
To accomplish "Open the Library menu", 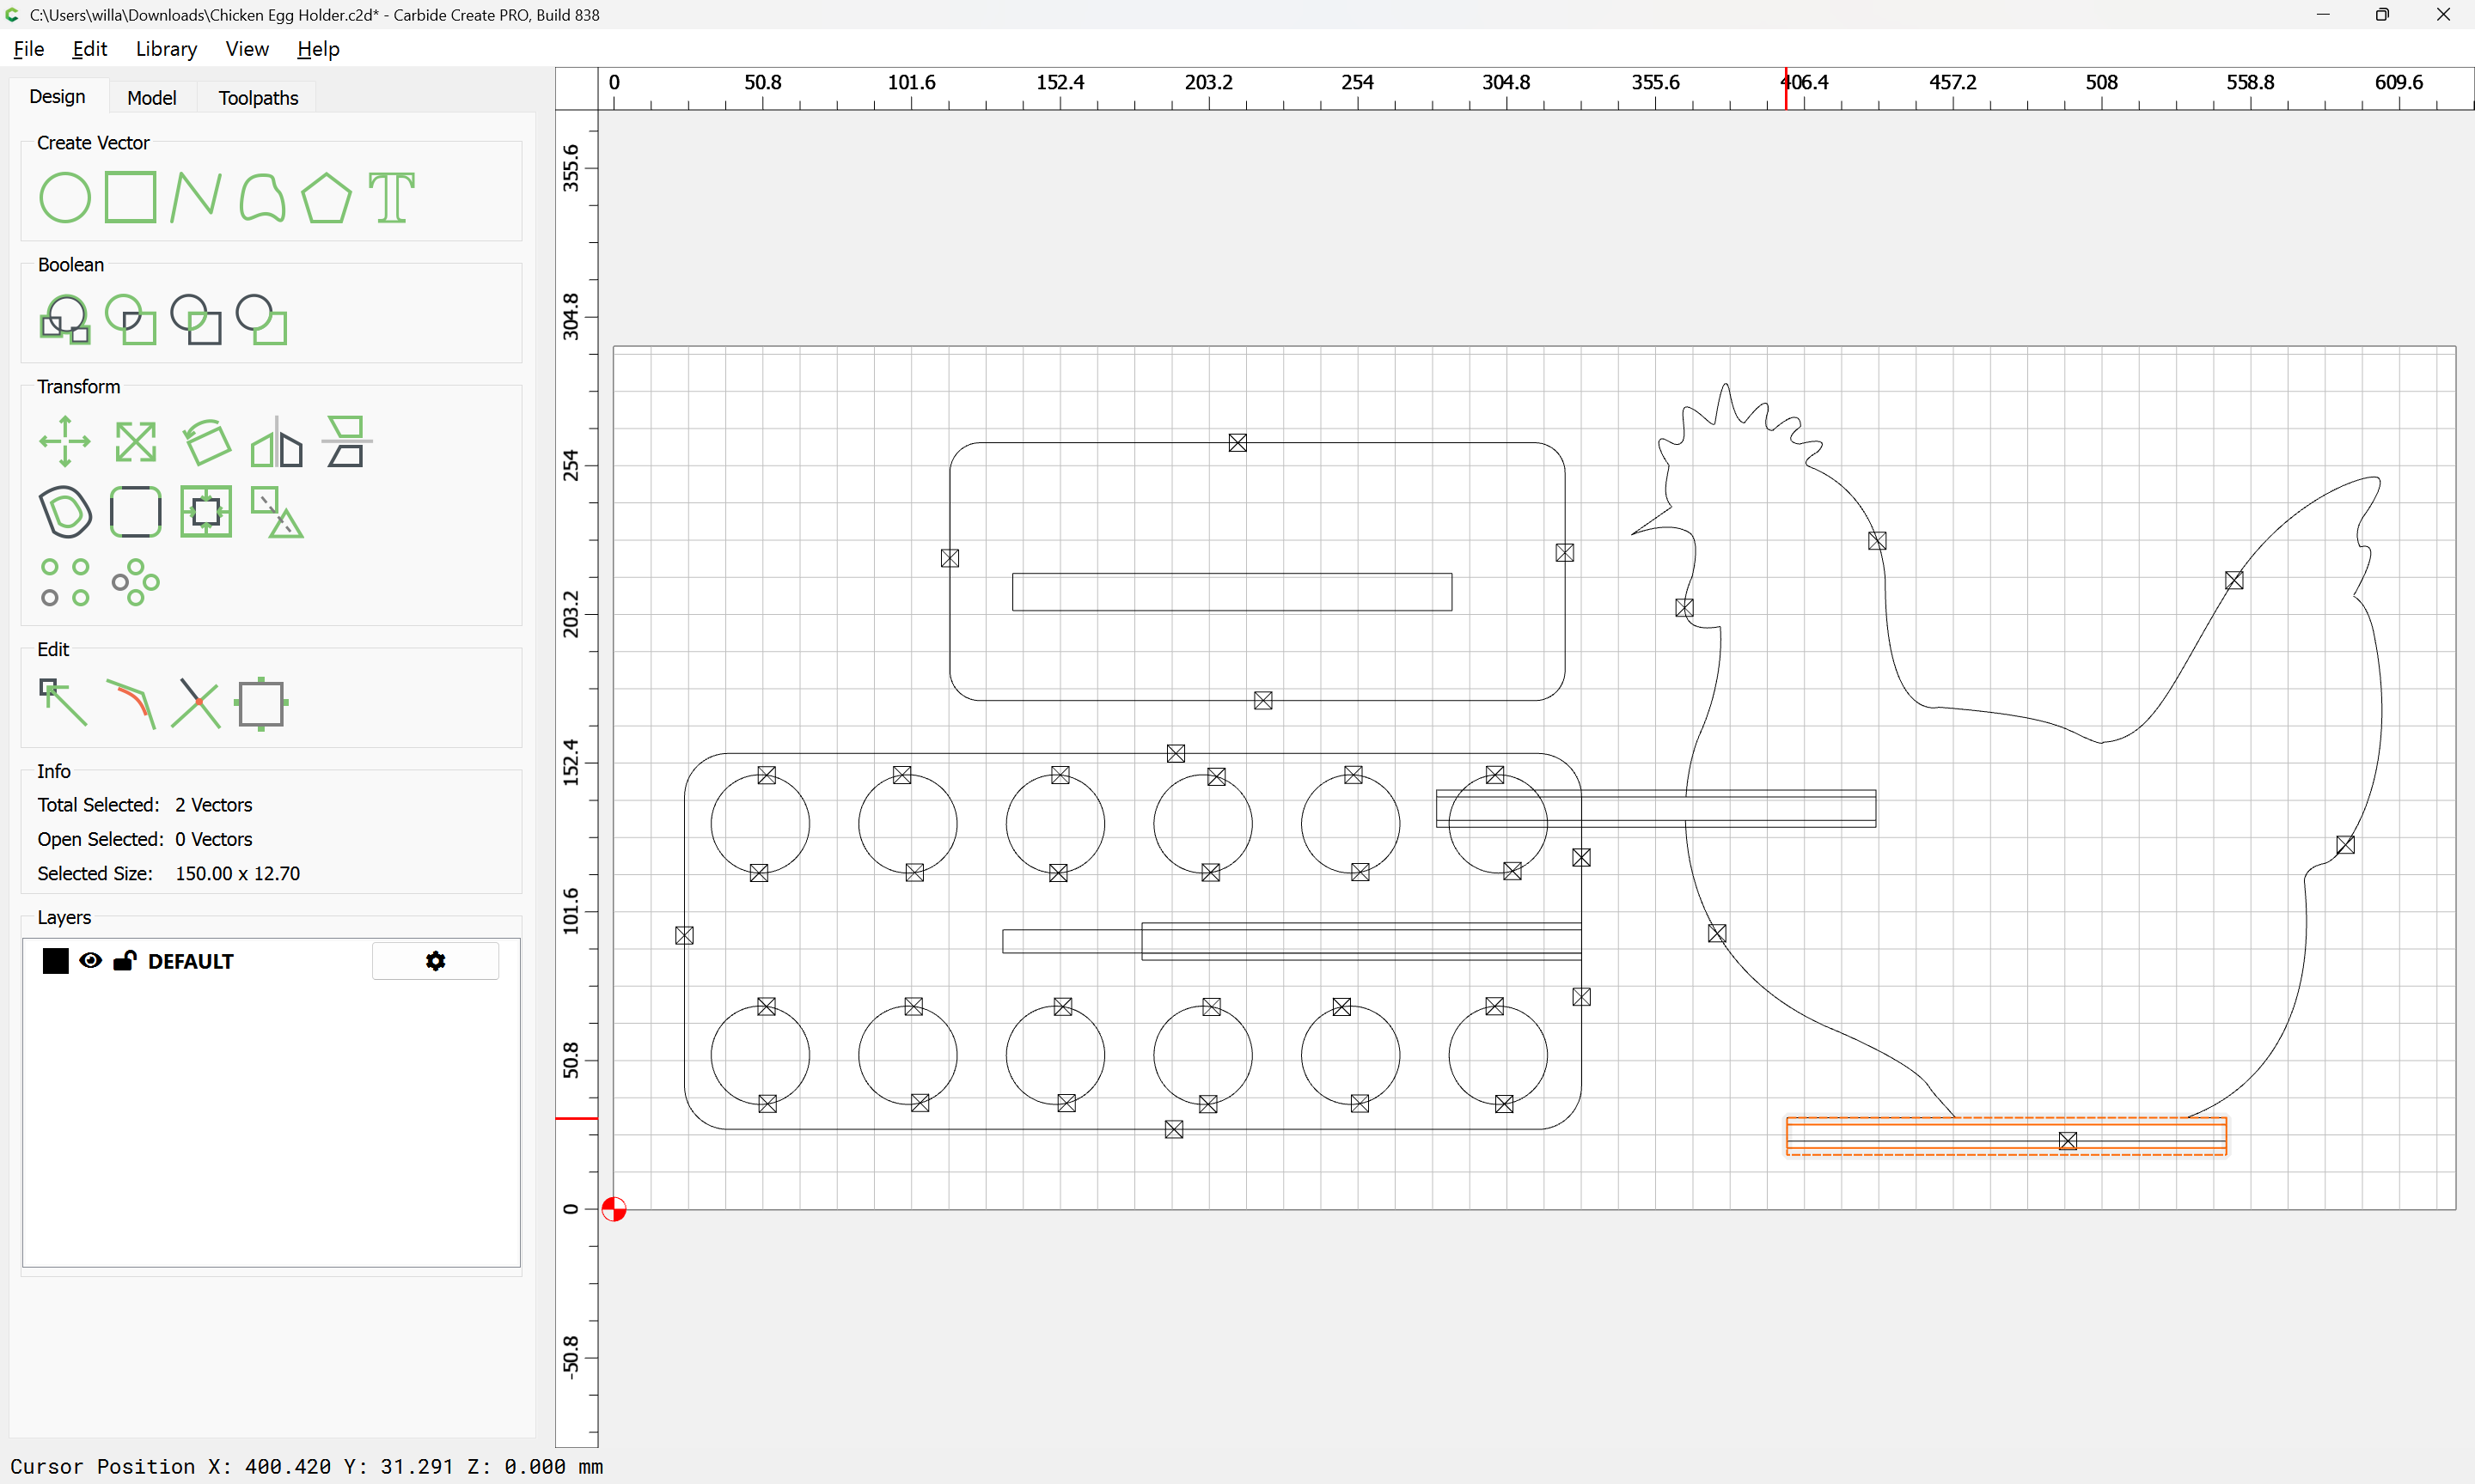I will (x=166, y=49).
